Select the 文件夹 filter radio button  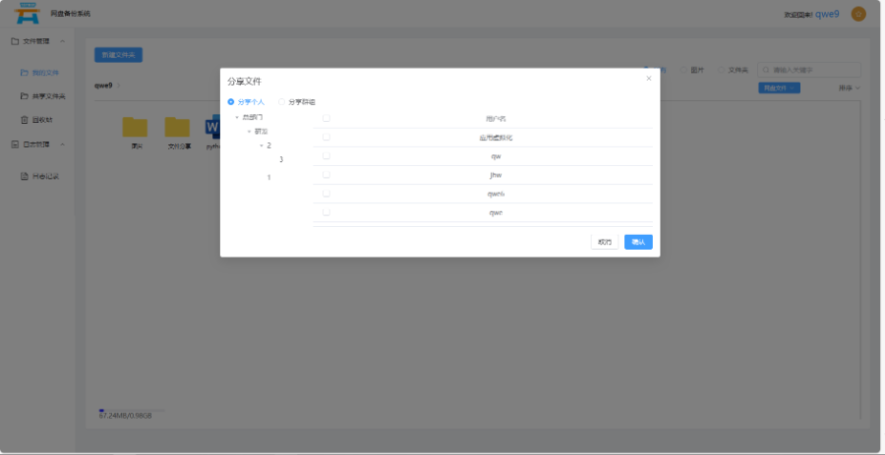click(722, 70)
